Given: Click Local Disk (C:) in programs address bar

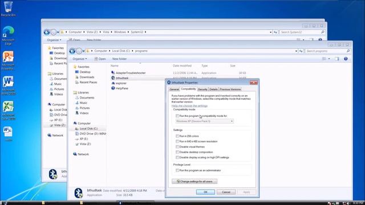Looking at the screenshot, I should pos(121,51).
